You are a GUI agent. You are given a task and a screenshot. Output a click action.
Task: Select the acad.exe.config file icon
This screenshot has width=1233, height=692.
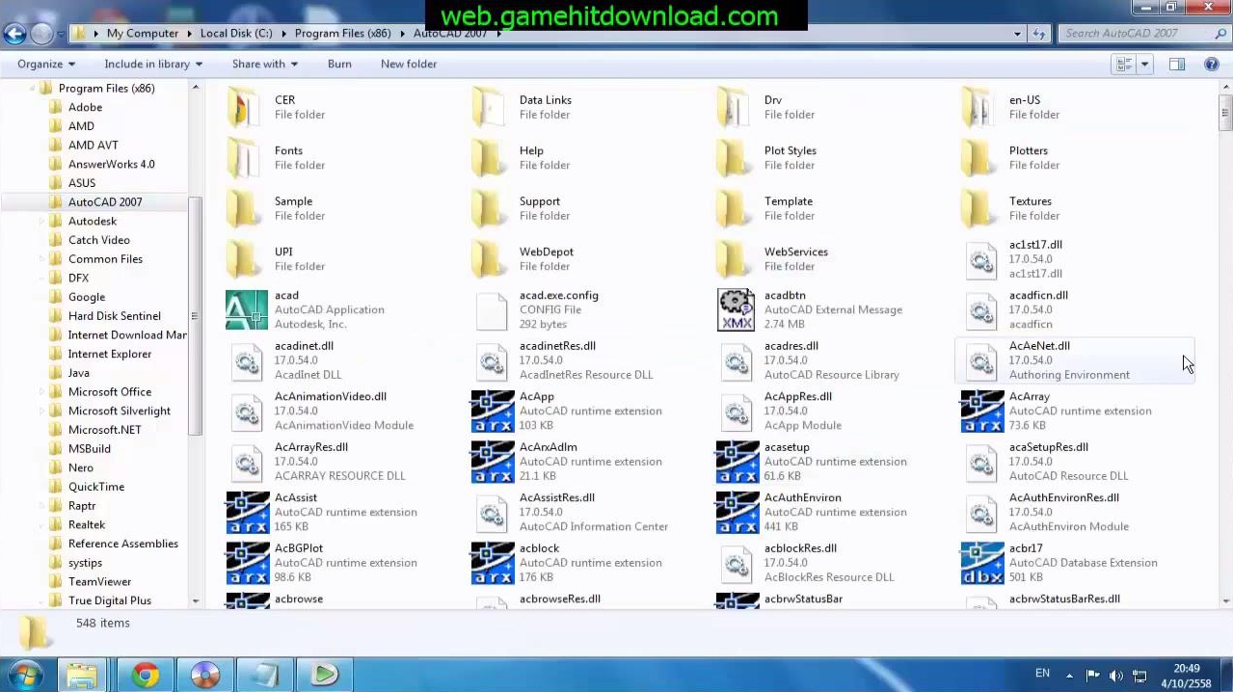click(x=492, y=310)
